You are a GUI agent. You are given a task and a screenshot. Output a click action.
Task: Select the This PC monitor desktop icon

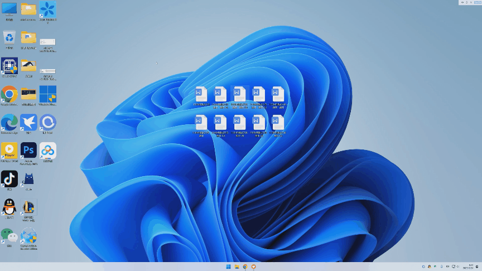[9, 9]
